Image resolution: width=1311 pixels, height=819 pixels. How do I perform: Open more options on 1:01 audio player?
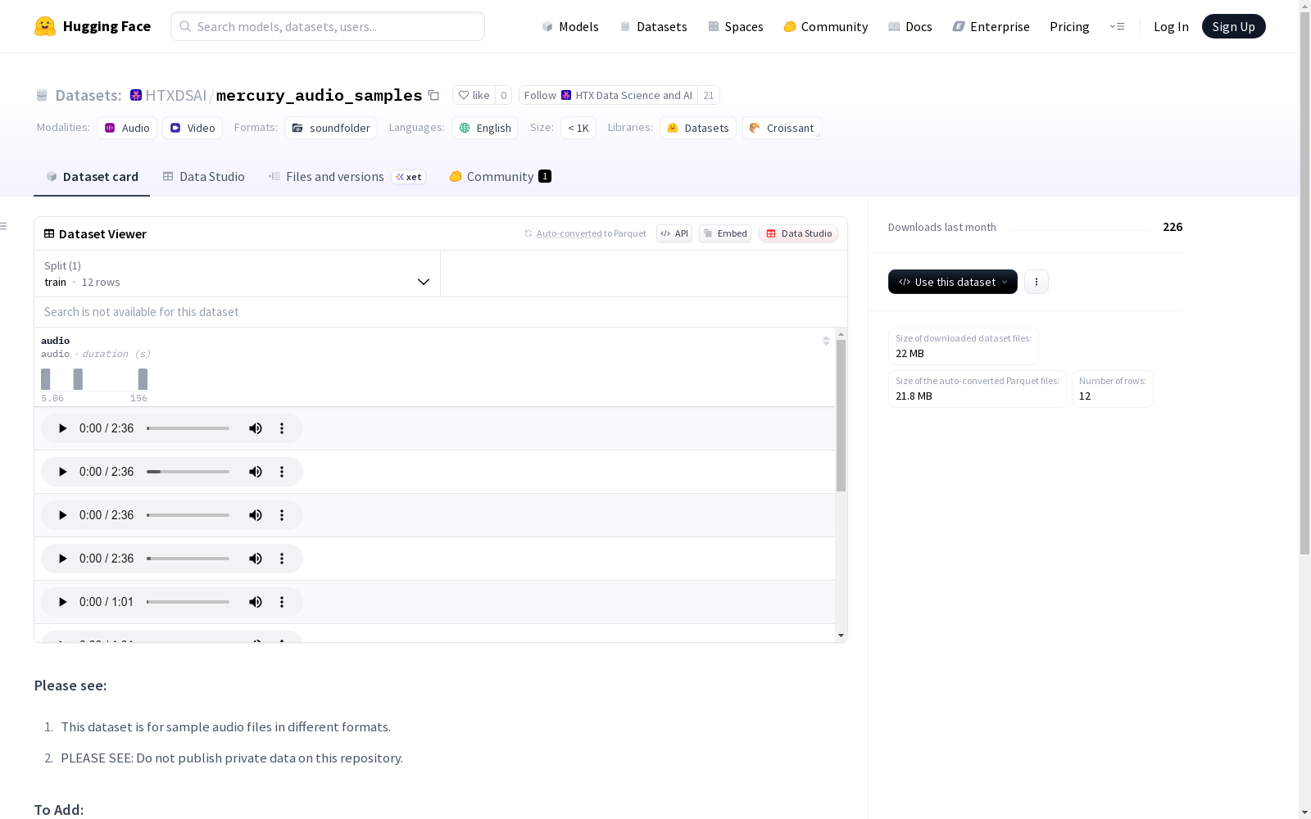tap(282, 602)
